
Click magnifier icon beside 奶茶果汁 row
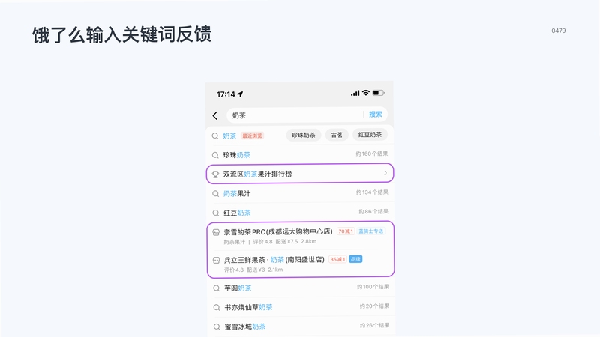point(216,194)
